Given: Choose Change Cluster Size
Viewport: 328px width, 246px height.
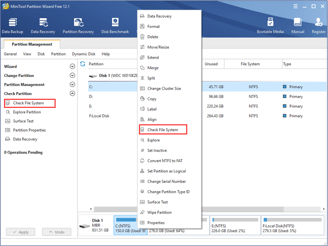Looking at the screenshot, I should [169, 88].
